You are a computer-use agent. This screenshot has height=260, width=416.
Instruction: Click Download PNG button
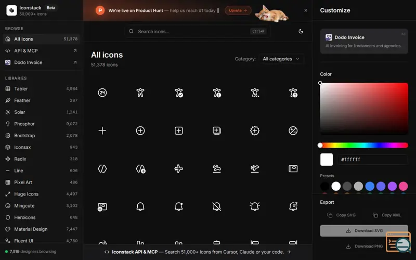364,246
